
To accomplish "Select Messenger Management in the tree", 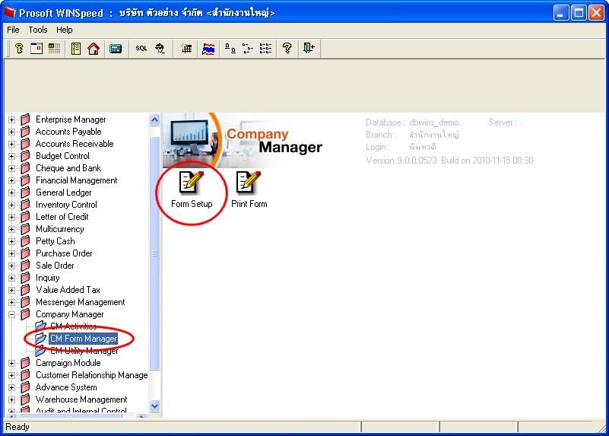I will pos(81,302).
